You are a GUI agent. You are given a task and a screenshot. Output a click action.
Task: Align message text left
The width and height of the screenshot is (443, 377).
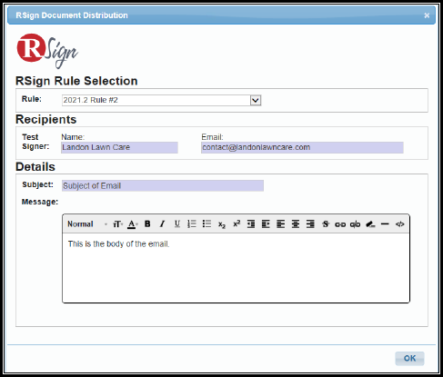click(x=280, y=224)
